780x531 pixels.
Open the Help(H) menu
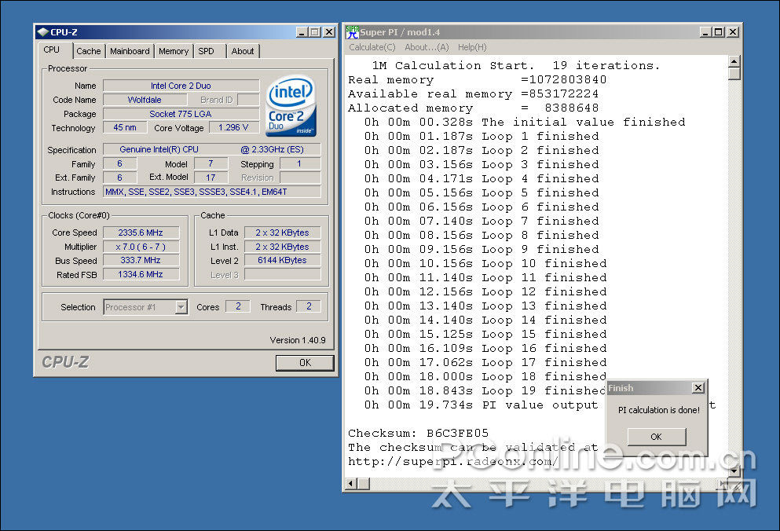pos(472,47)
